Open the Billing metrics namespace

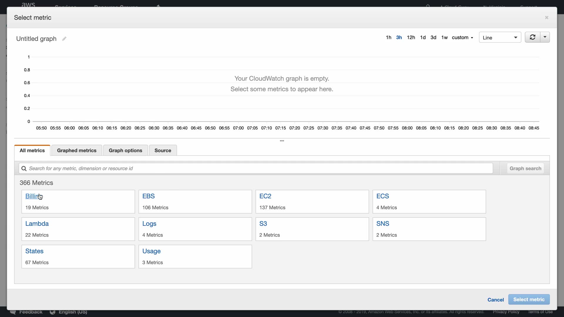32,196
